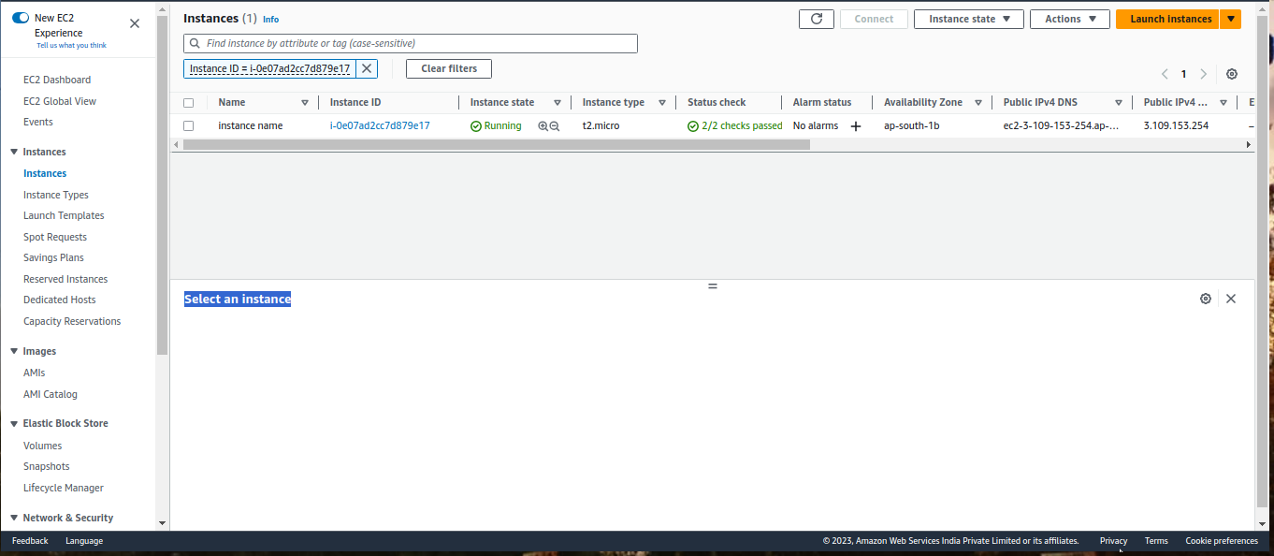Open Capacity Reservations in sidebar
The width and height of the screenshot is (1274, 556).
click(72, 321)
